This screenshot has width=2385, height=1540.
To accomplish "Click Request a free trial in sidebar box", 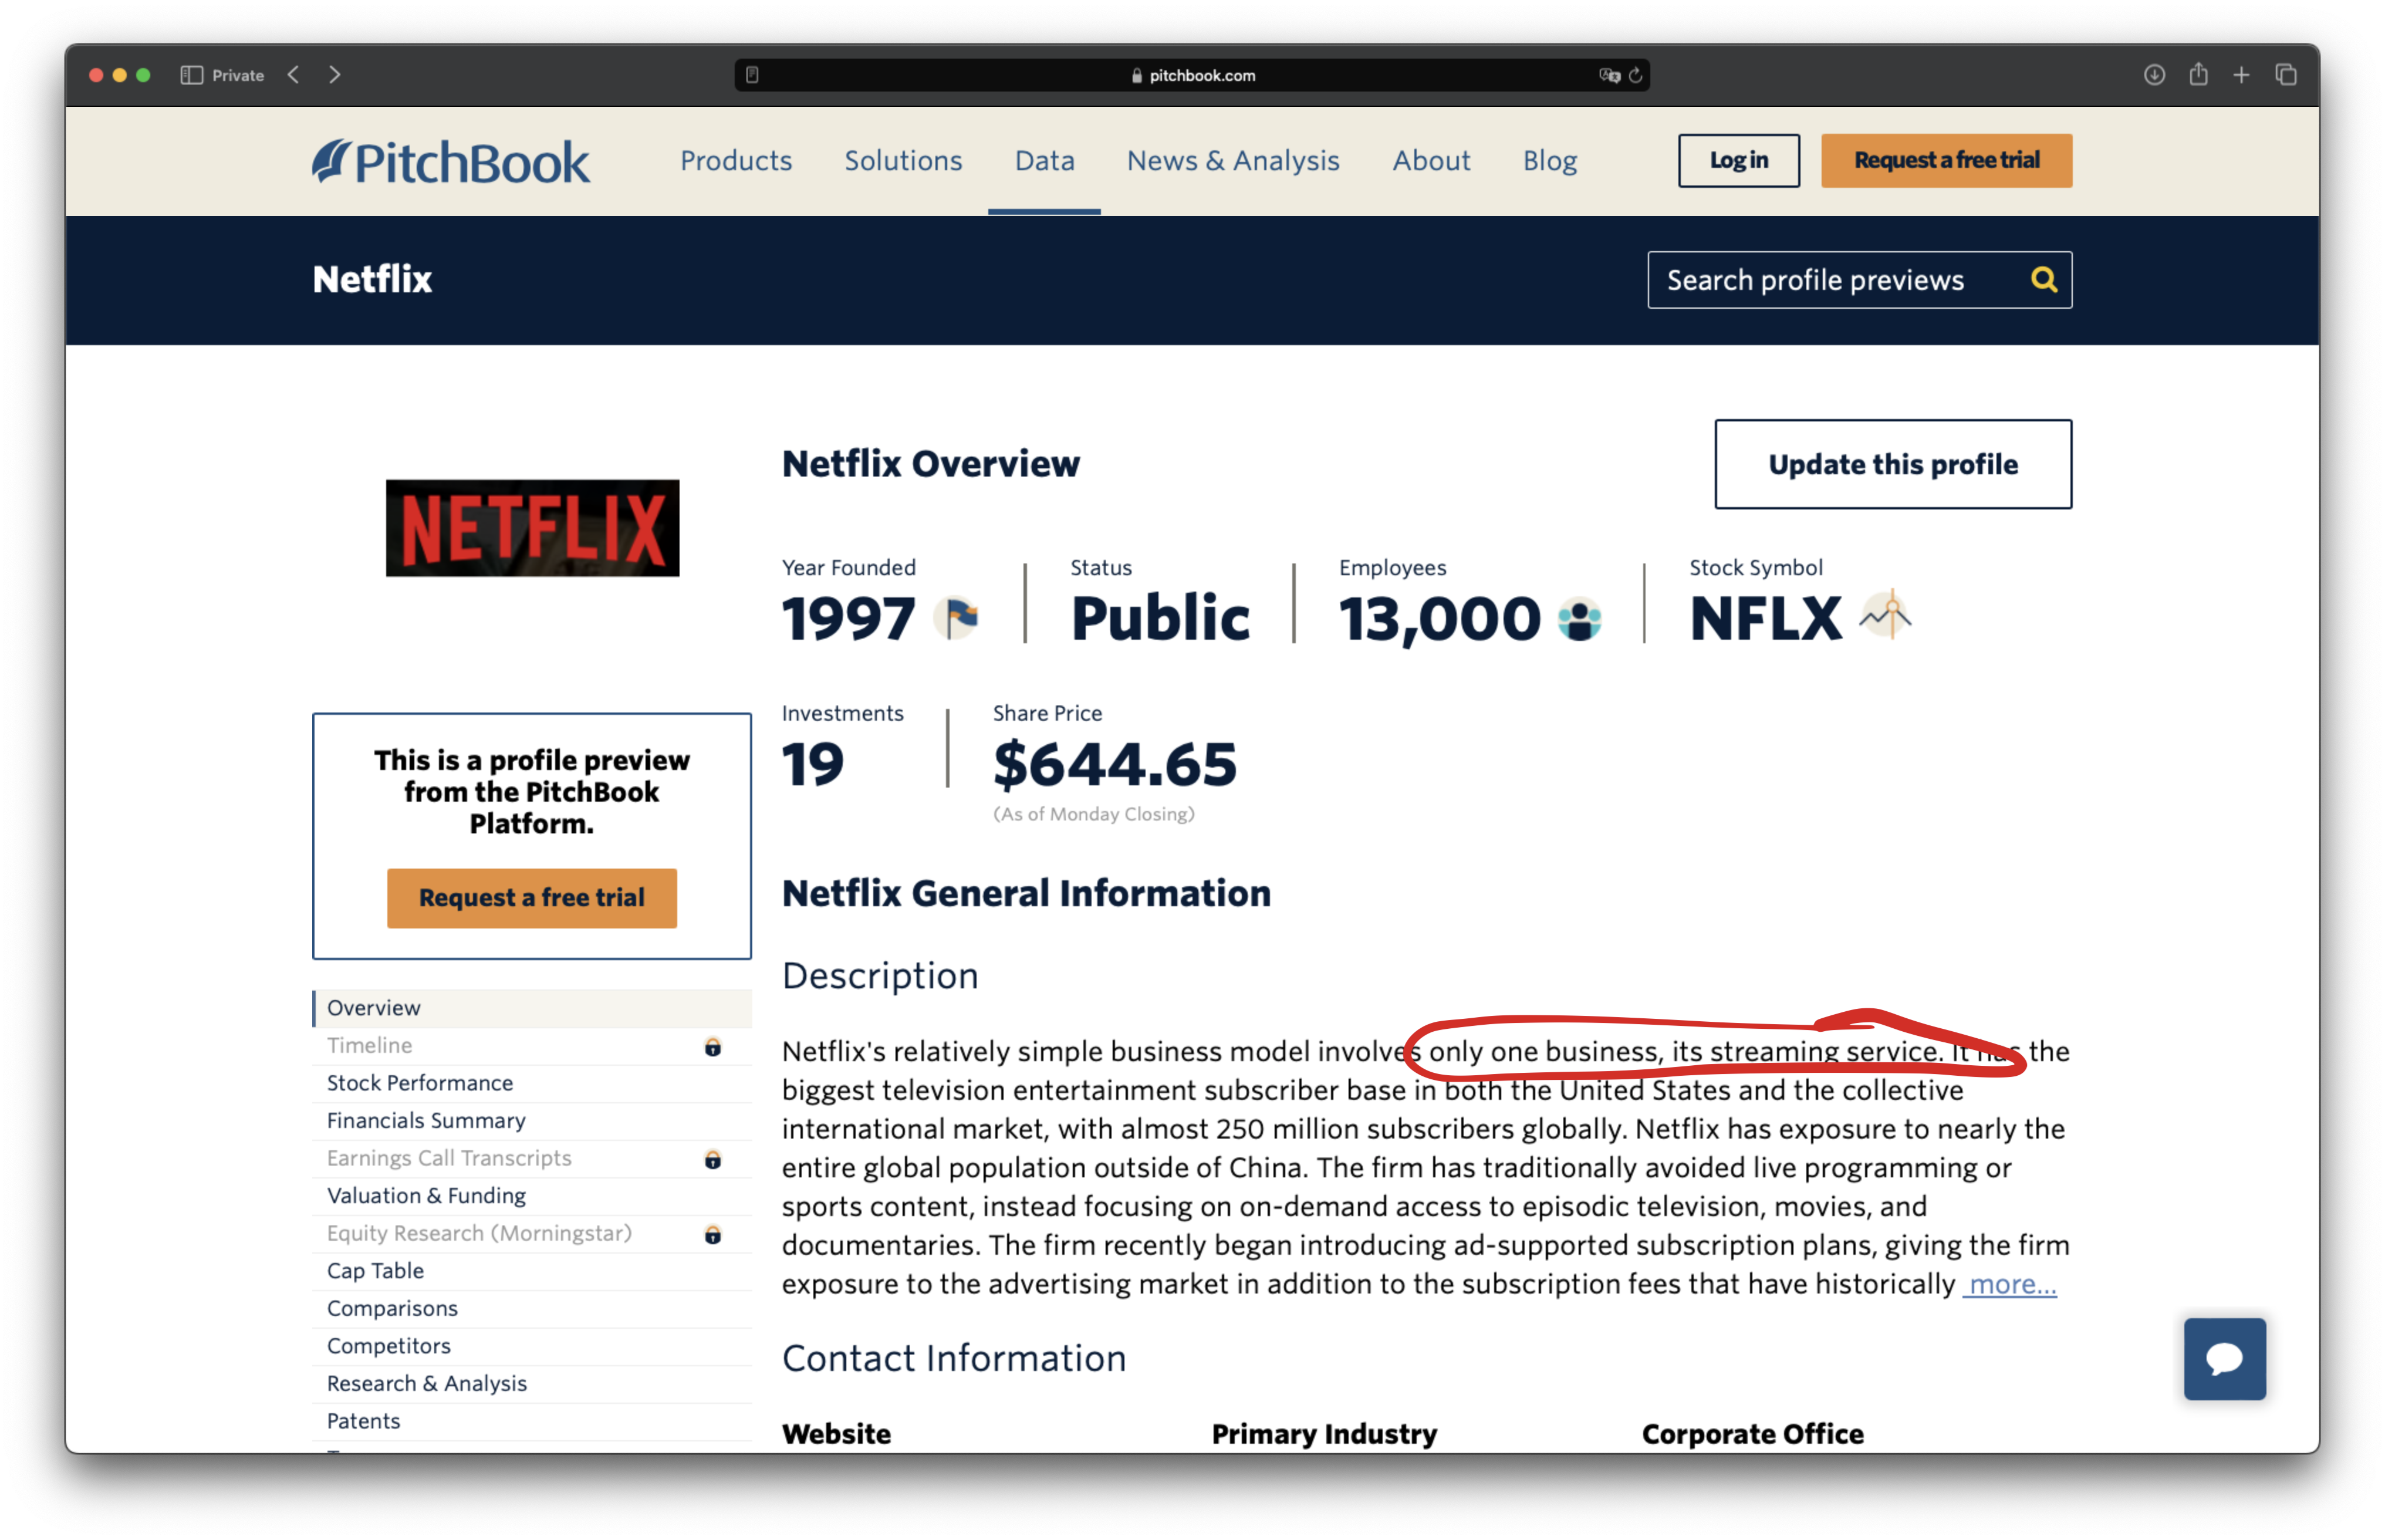I will (531, 898).
